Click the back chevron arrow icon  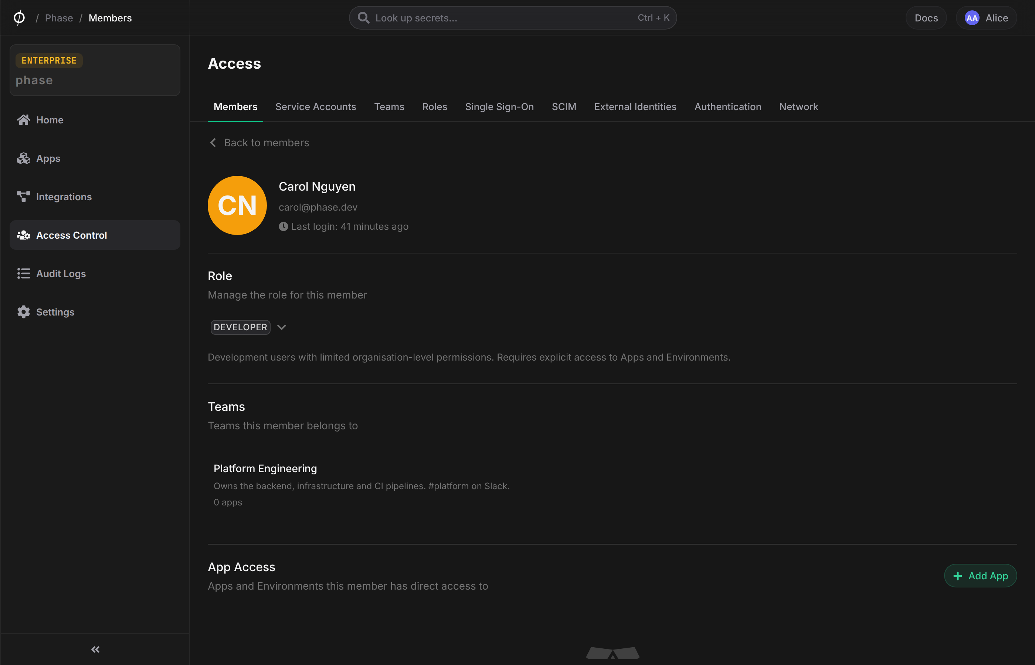click(213, 143)
